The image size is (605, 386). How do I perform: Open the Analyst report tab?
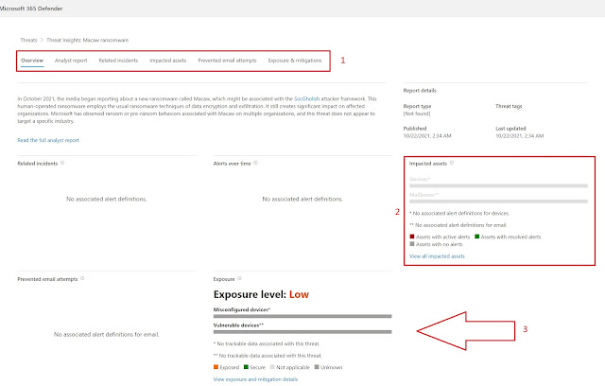pyautogui.click(x=71, y=61)
